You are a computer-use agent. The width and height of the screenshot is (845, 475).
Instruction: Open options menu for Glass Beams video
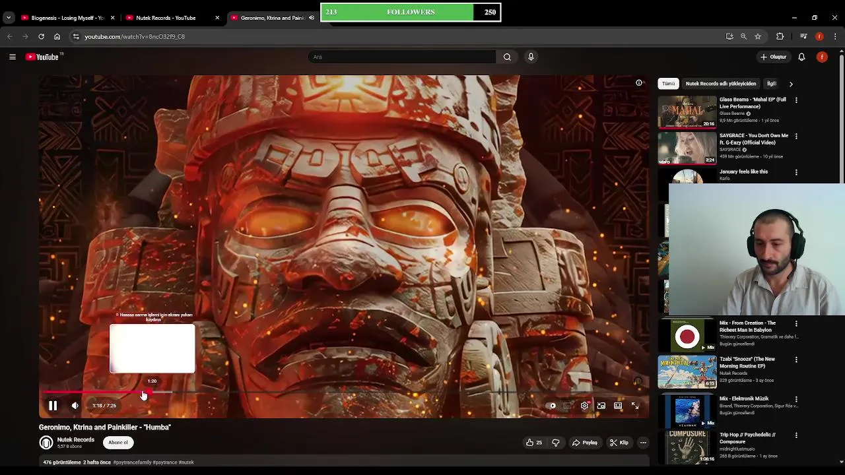click(x=796, y=100)
